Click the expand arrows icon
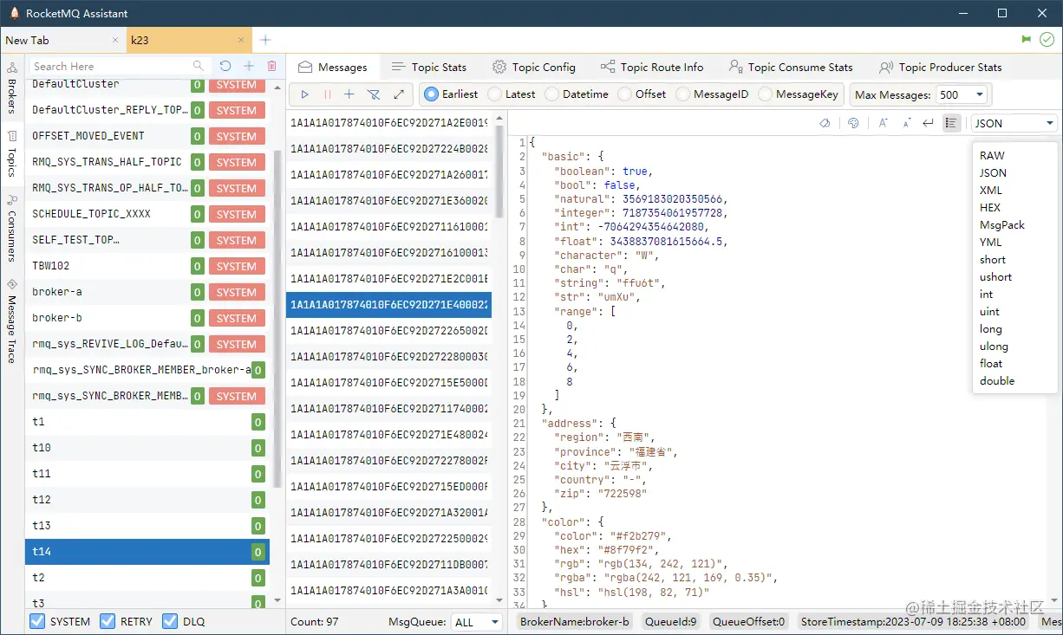This screenshot has width=1063, height=635. tap(398, 94)
